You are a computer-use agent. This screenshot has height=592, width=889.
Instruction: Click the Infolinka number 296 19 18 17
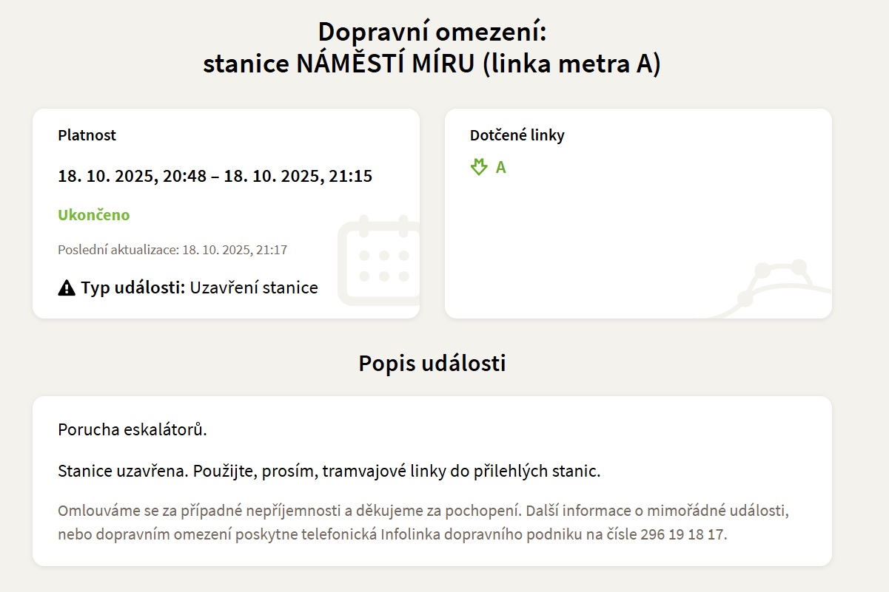point(682,534)
